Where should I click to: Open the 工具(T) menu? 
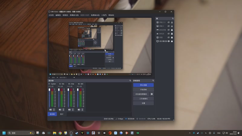(x=104, y=15)
